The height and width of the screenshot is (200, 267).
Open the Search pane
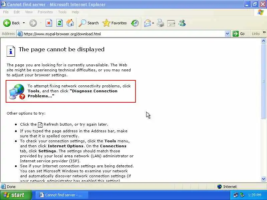88,23
